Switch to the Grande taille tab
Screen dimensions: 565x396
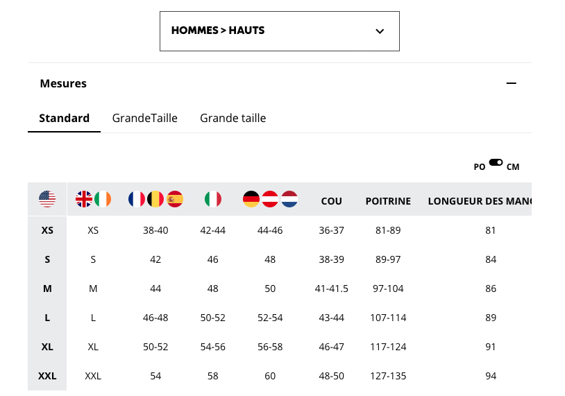(x=233, y=118)
